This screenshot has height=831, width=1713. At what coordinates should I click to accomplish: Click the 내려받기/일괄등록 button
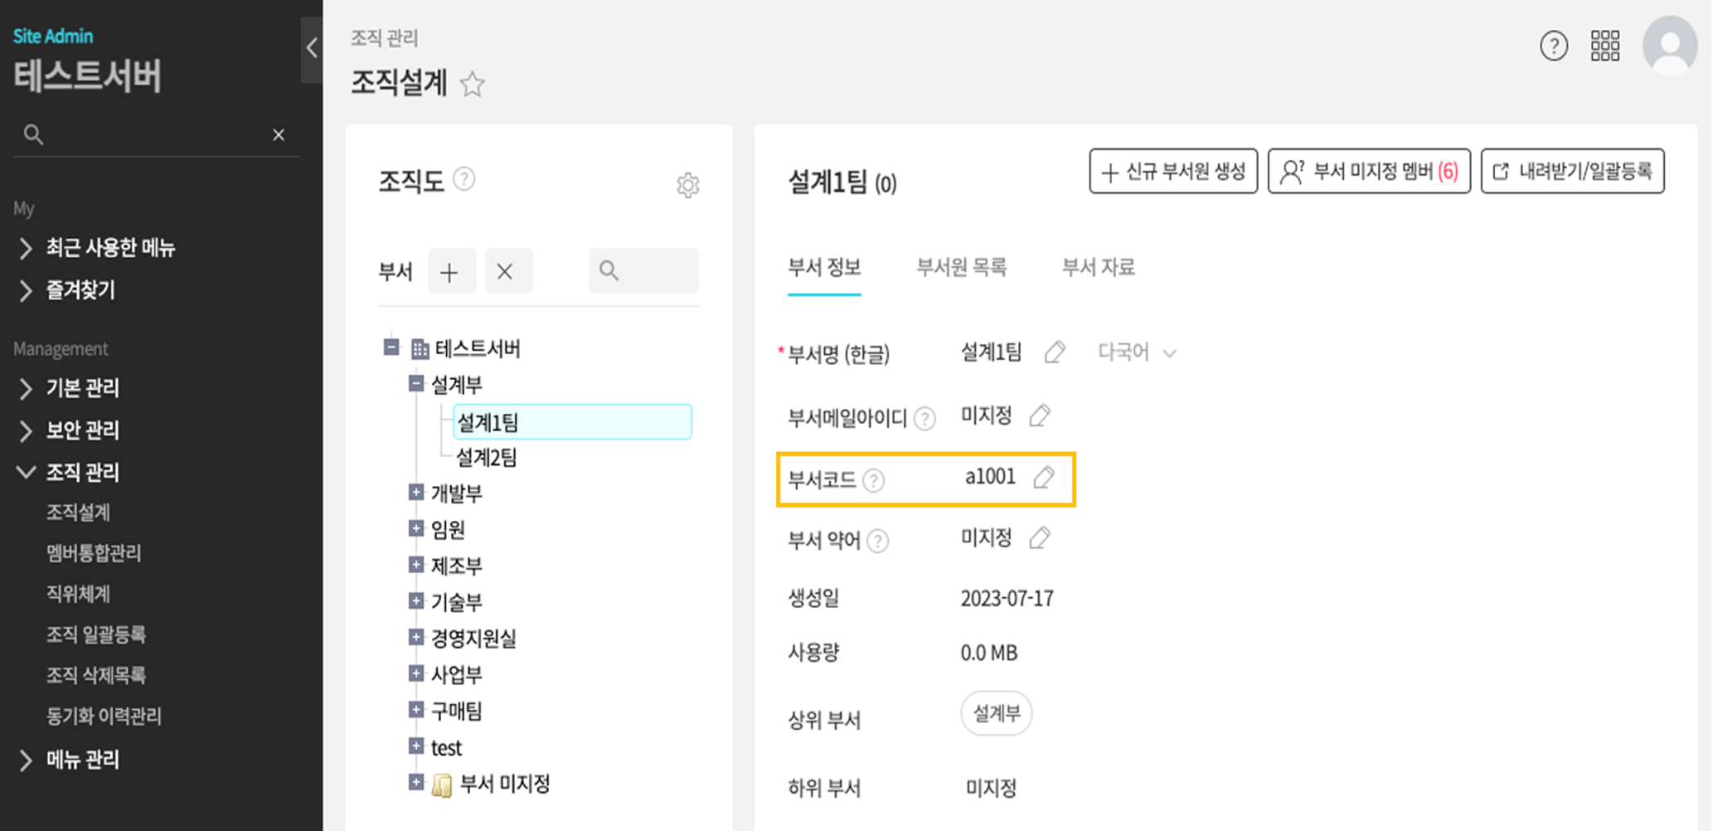(1572, 172)
